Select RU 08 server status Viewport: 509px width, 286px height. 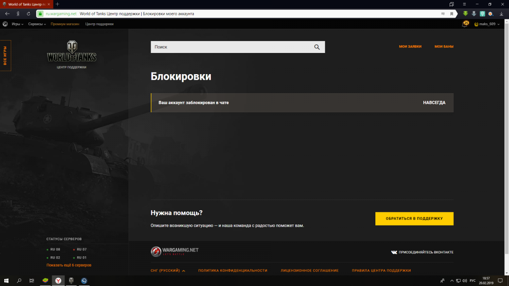[x=53, y=250]
